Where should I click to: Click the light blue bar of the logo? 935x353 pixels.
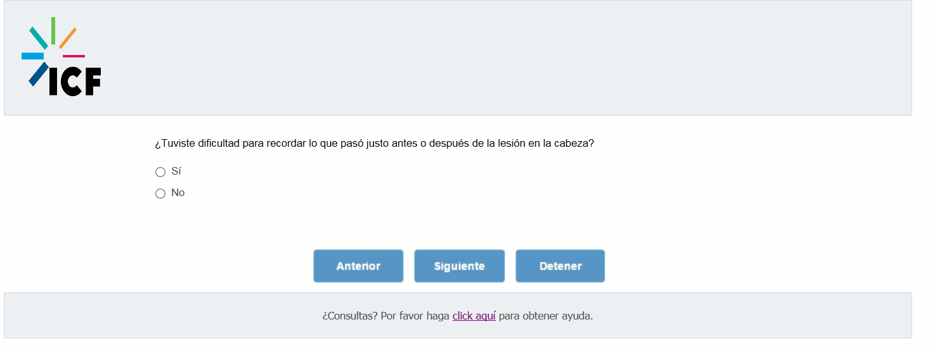(x=32, y=56)
